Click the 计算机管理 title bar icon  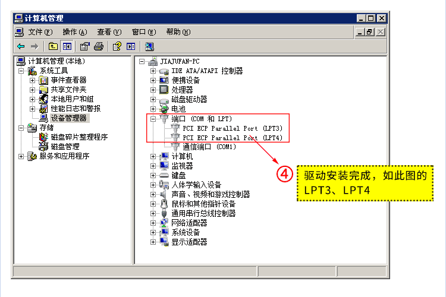[x=18, y=18]
